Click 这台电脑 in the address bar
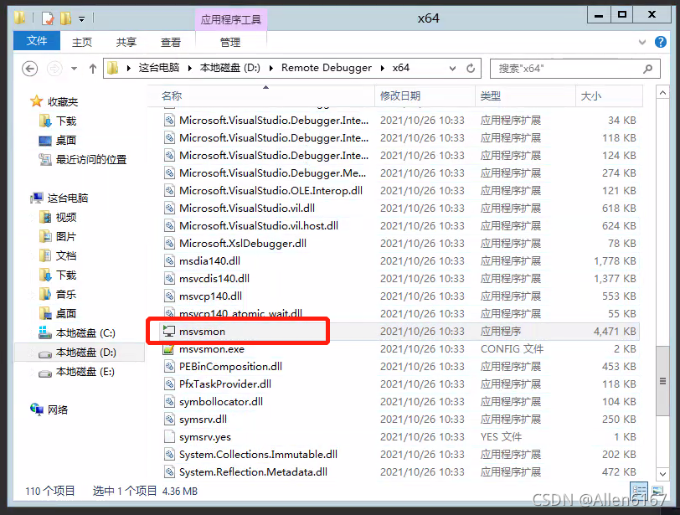This screenshot has width=680, height=515. 159,68
